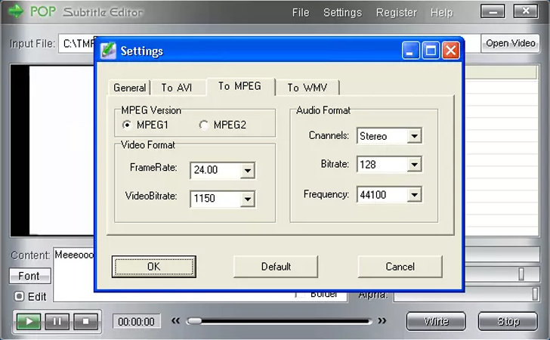
Task: Maximize the Settings dialog
Action: [431, 51]
